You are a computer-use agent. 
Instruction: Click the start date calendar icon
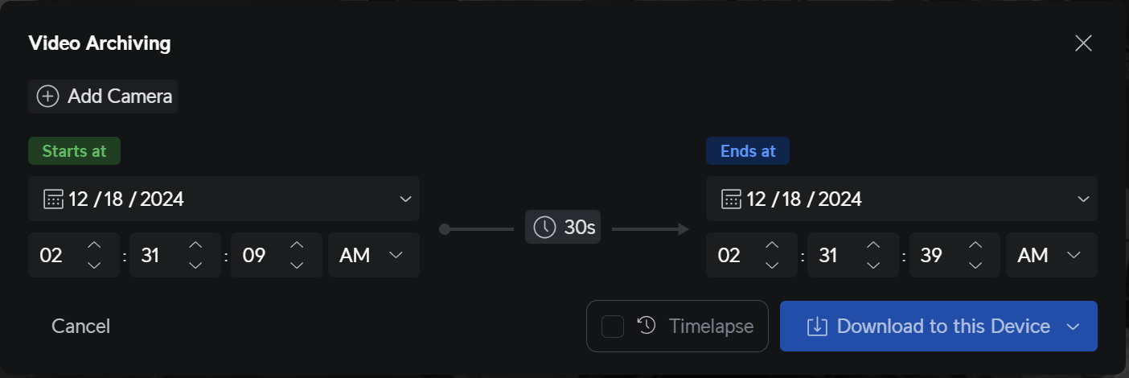coord(53,199)
